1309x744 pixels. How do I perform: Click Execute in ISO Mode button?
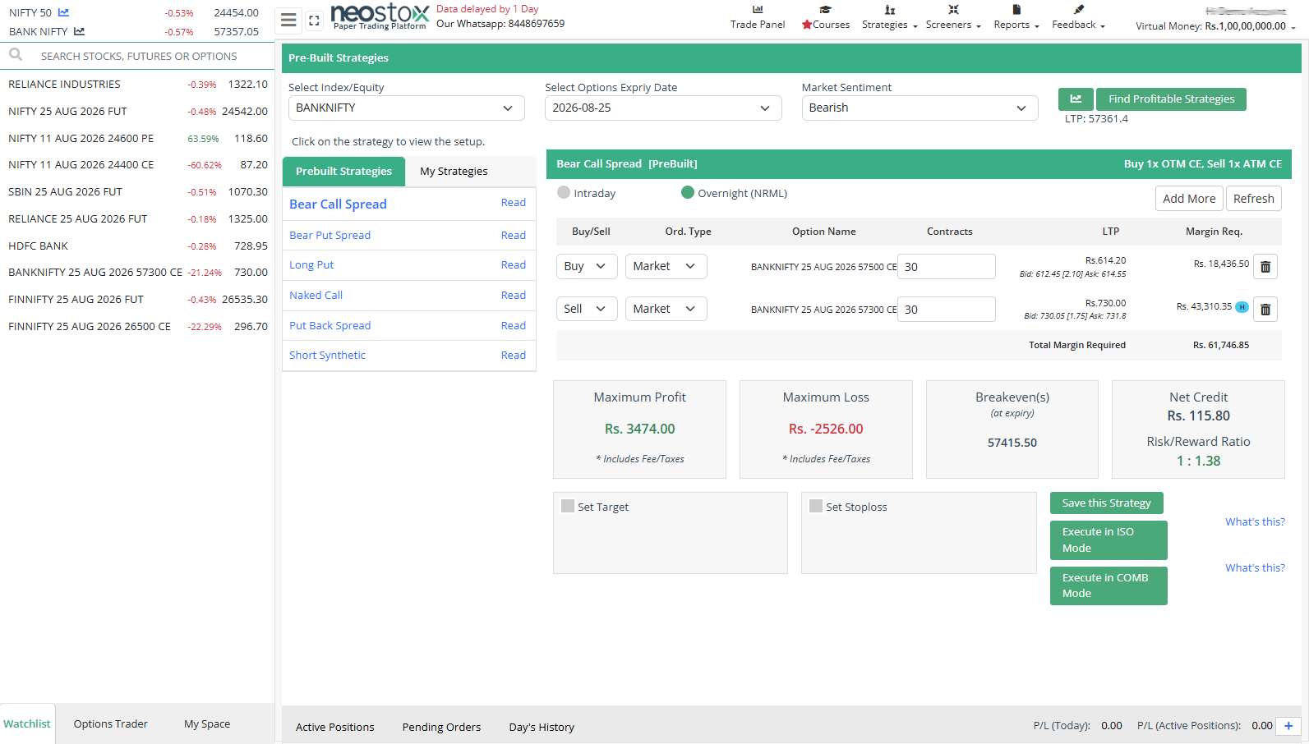click(1109, 540)
